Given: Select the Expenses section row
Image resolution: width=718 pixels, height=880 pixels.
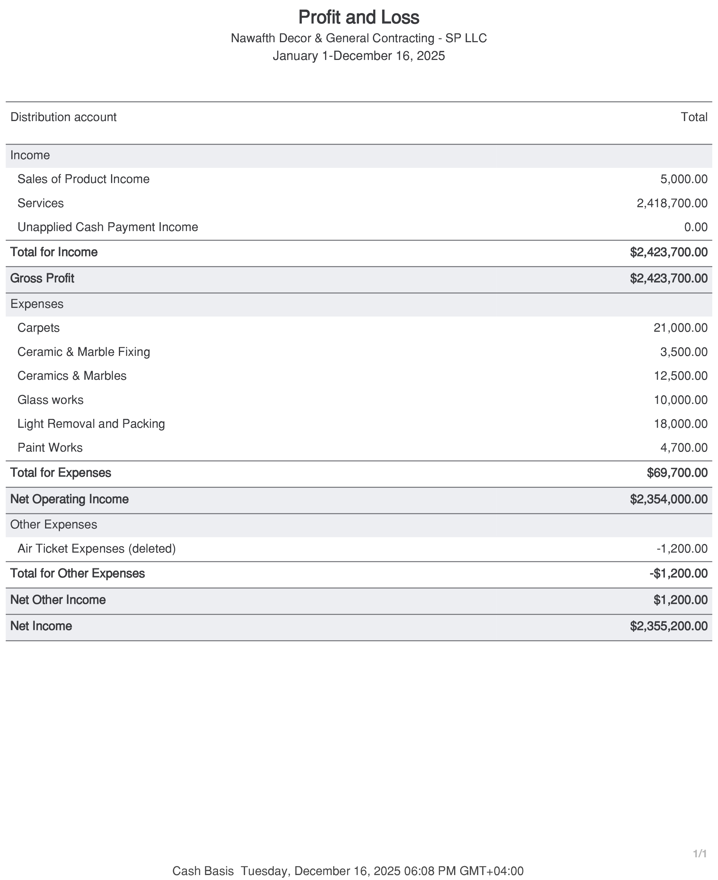Looking at the screenshot, I should pyautogui.click(x=37, y=304).
